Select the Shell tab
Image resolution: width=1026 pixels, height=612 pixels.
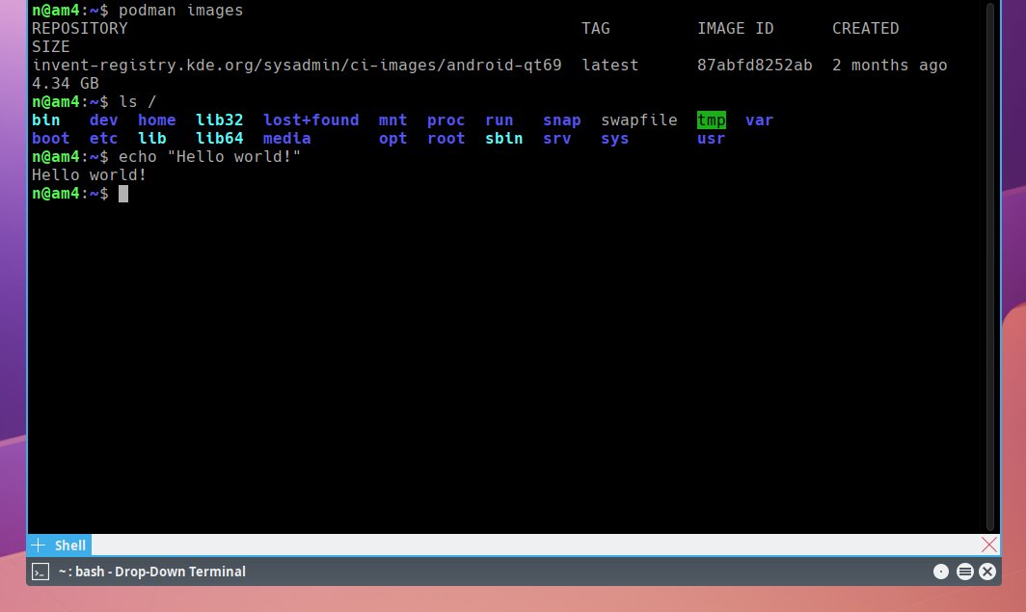click(x=70, y=545)
